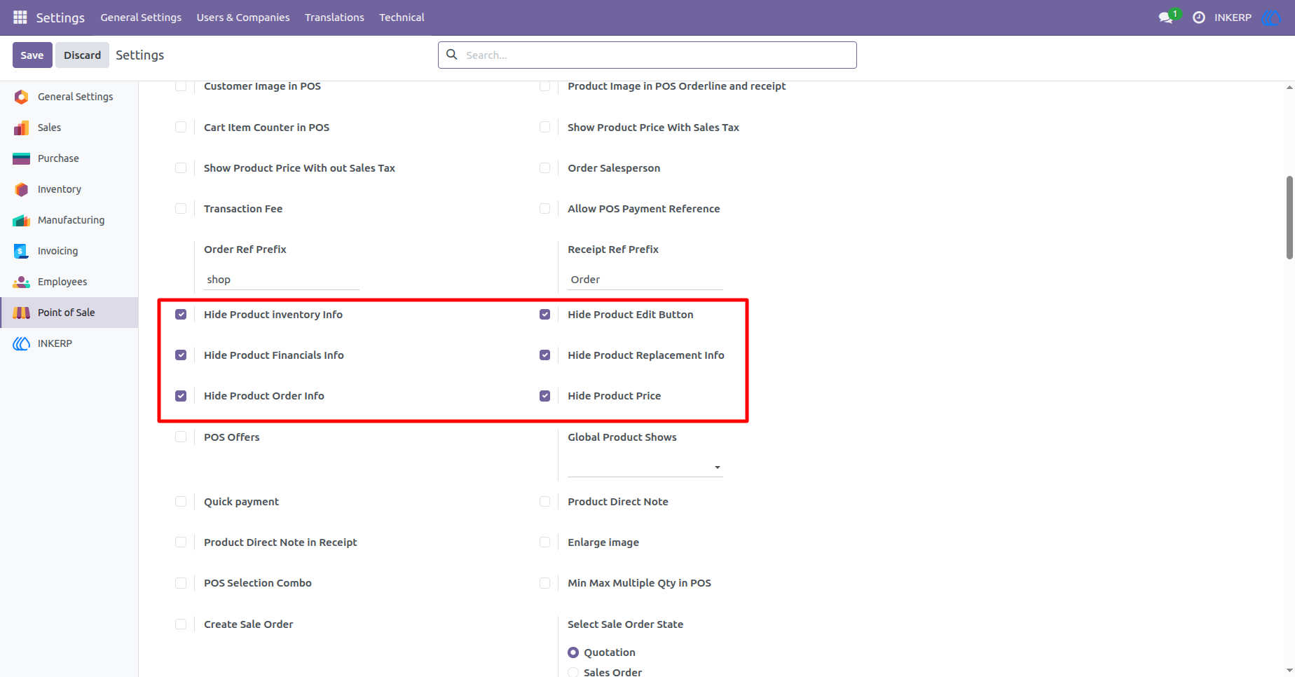Image resolution: width=1295 pixels, height=677 pixels.
Task: Open the General Settings menu
Action: [x=141, y=18]
